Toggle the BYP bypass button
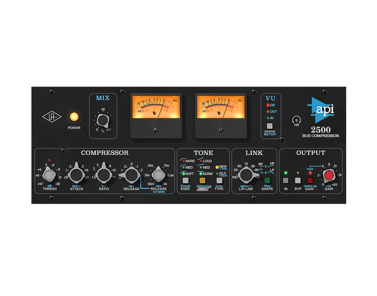Screen dimensions: 377x296 (x=298, y=180)
